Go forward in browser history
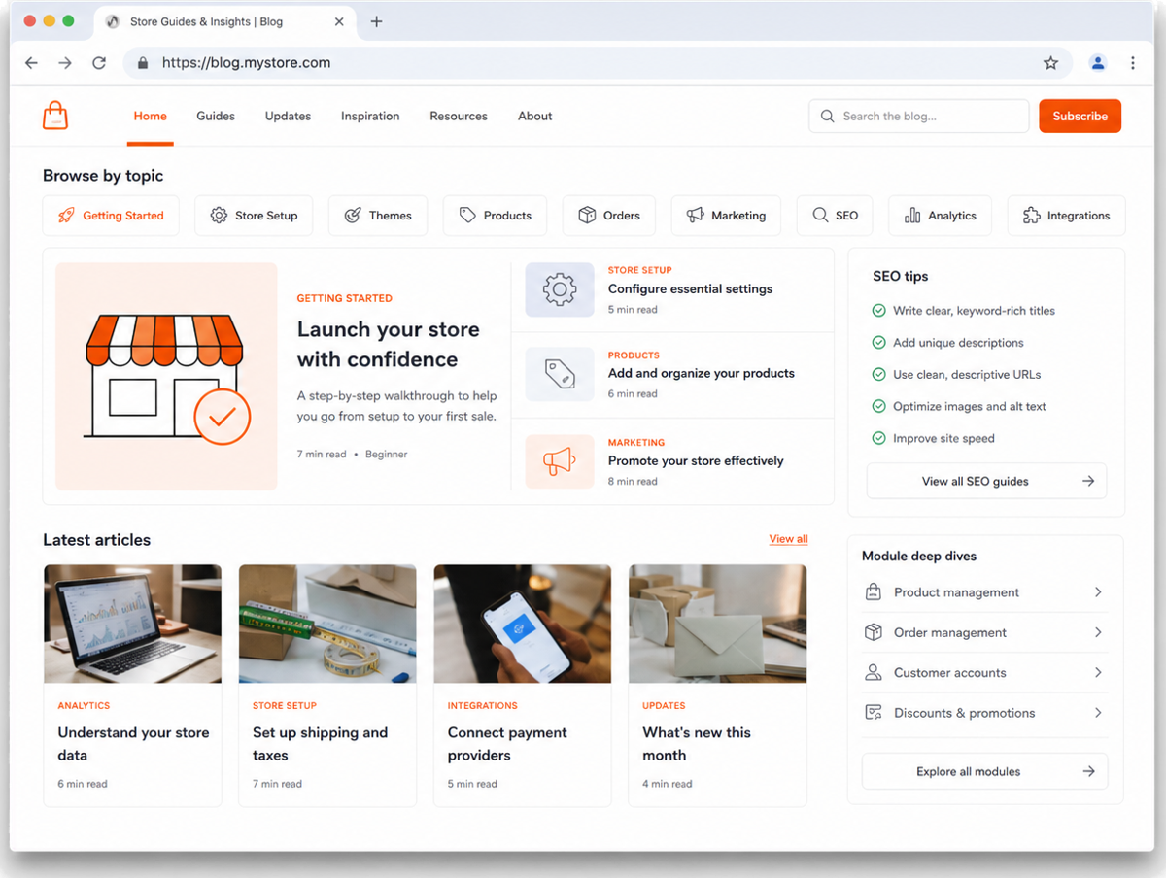This screenshot has width=1166, height=878. tap(65, 63)
